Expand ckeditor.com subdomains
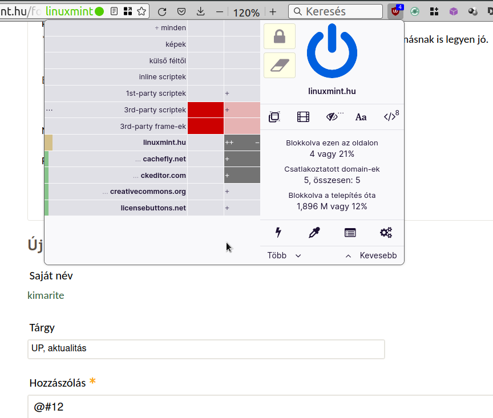Image resolution: width=493 pixels, height=418 pixels. pos(135,176)
